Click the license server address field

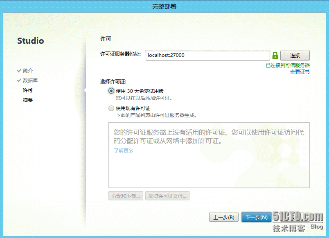(x=208, y=55)
